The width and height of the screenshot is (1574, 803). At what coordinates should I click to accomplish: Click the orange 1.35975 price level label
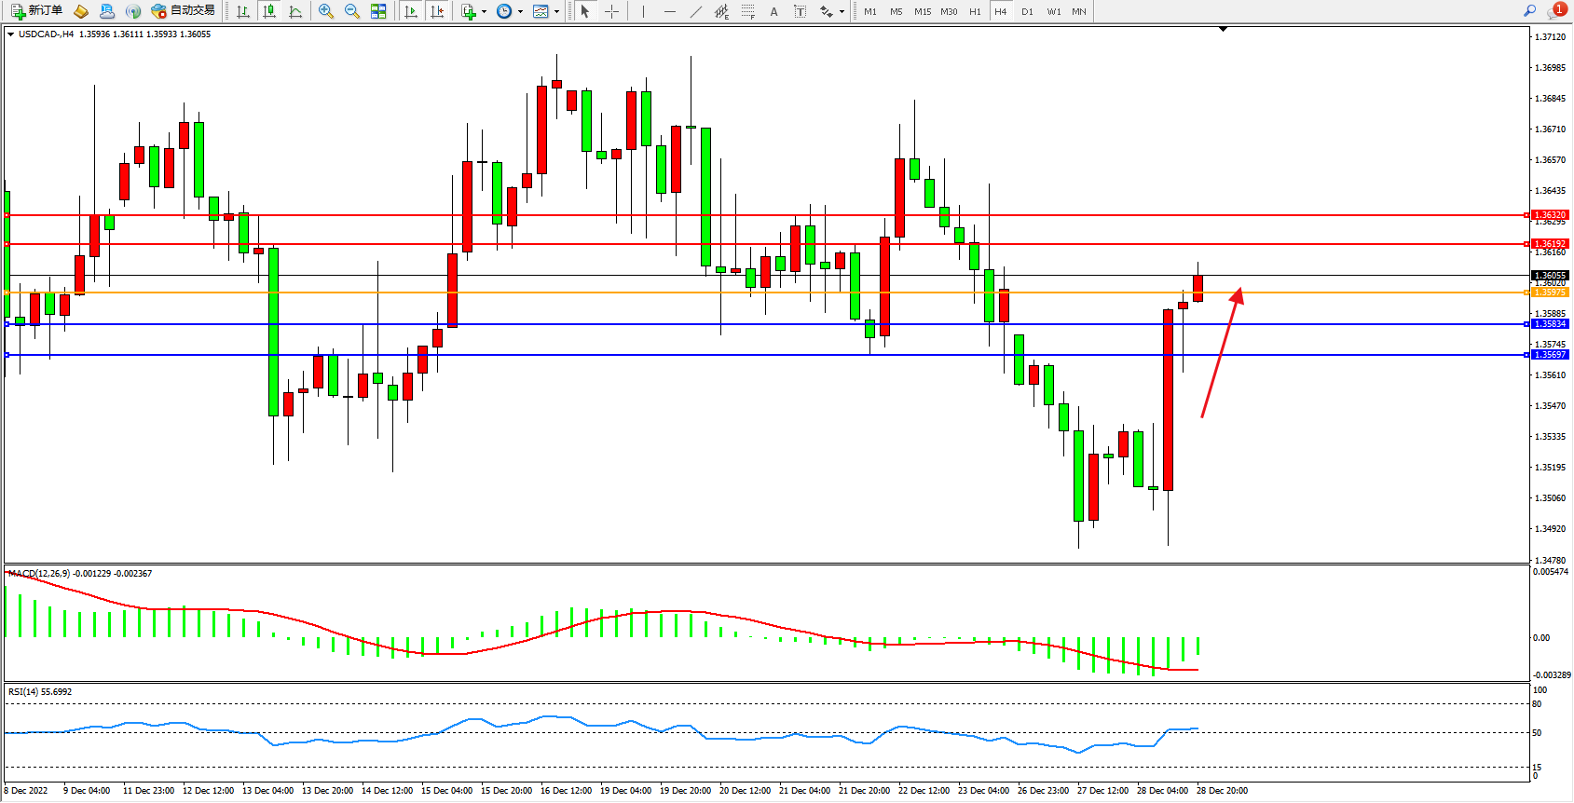tap(1550, 293)
